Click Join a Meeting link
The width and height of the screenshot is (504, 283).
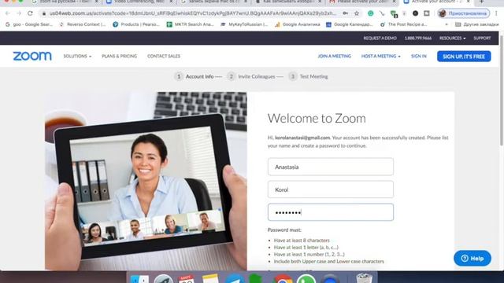334,56
